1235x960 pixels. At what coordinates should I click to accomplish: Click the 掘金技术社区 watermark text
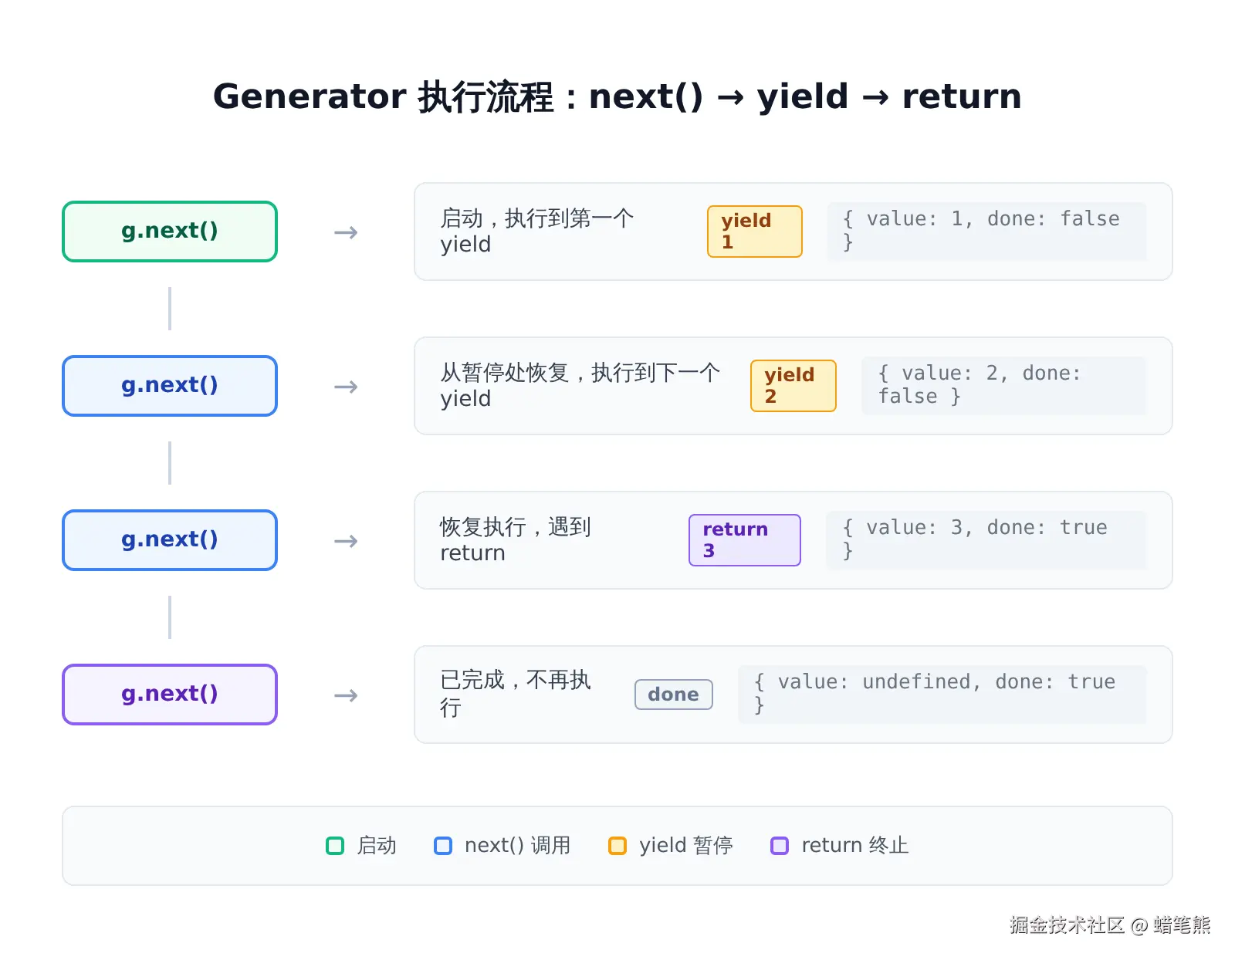tap(1067, 925)
